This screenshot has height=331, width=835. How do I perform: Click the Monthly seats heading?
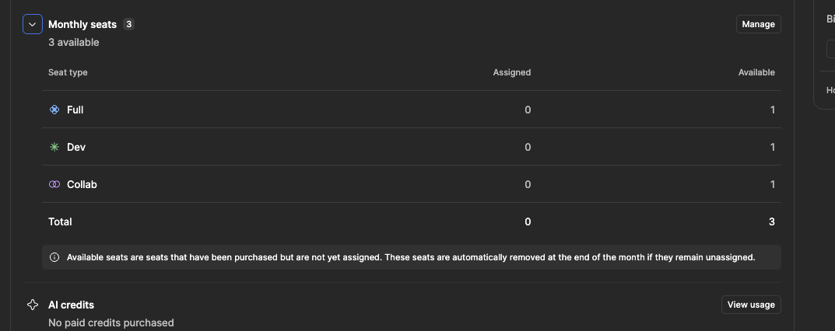click(82, 24)
